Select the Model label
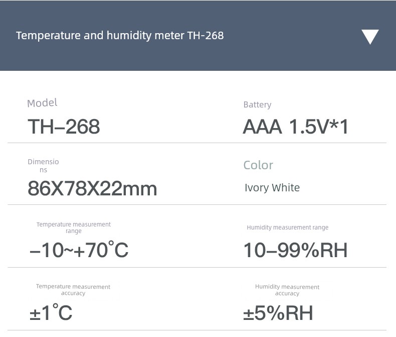The width and height of the screenshot is (396, 337). tap(42, 103)
